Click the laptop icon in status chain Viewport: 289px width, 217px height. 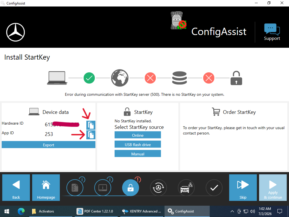[x=57, y=78]
